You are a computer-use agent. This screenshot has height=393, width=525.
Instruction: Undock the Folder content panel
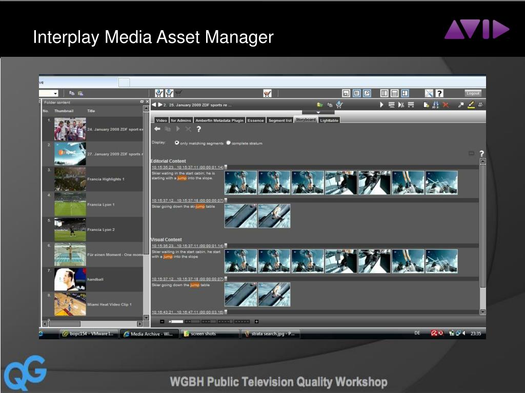point(142,102)
